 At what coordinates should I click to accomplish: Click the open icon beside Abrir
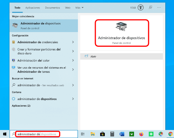point(86,56)
